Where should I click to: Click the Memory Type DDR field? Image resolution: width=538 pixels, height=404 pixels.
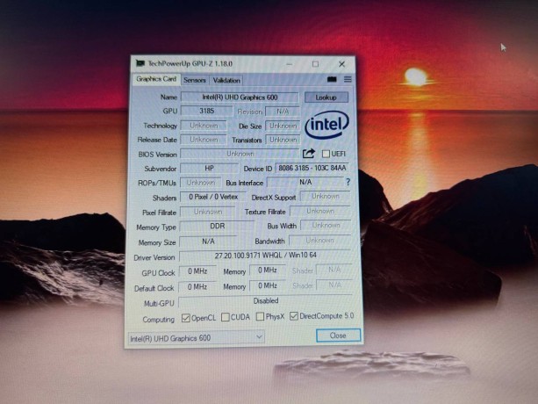[x=217, y=227]
